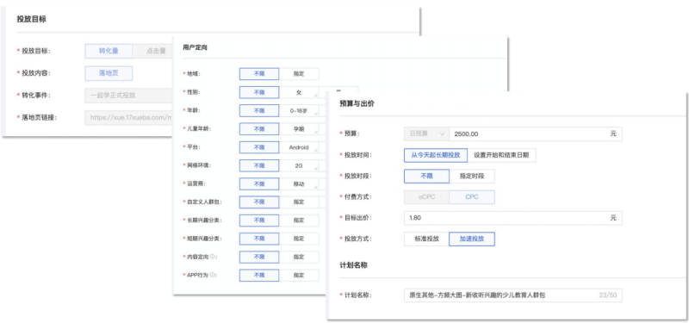
Task: Choose CPC as 付费方式
Action: 472,197
